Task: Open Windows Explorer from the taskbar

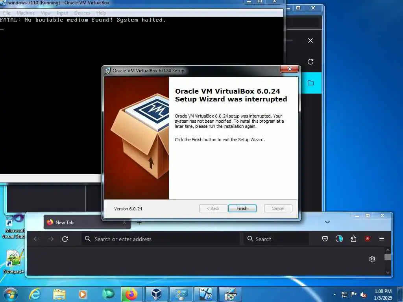Action: pyautogui.click(x=59, y=294)
